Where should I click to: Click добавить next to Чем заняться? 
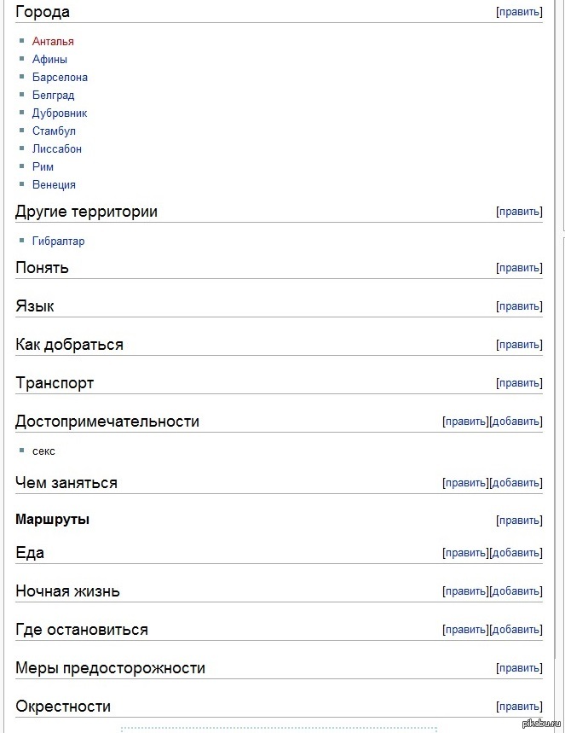(516, 483)
